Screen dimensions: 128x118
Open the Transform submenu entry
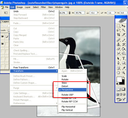tap(34, 71)
